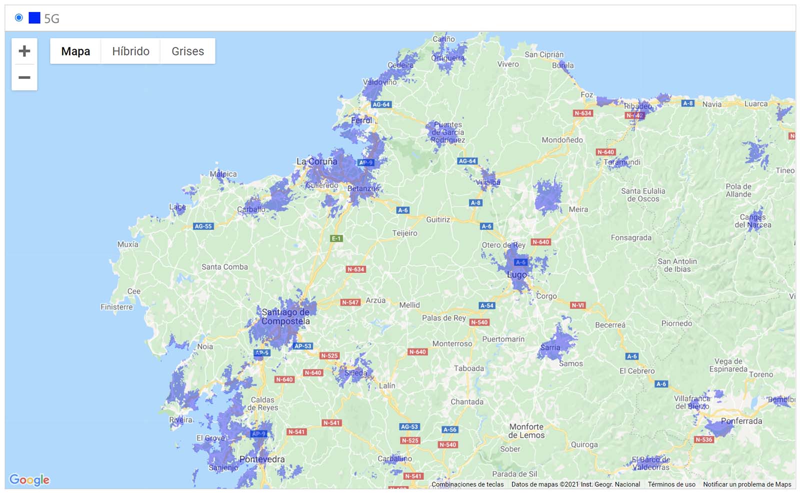
Task: Click the N-VI road shield
Action: 577,305
